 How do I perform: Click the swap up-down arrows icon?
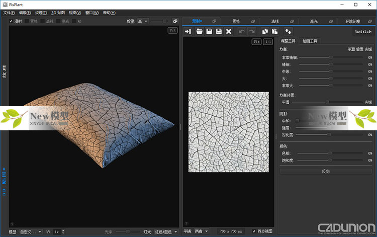(x=288, y=32)
